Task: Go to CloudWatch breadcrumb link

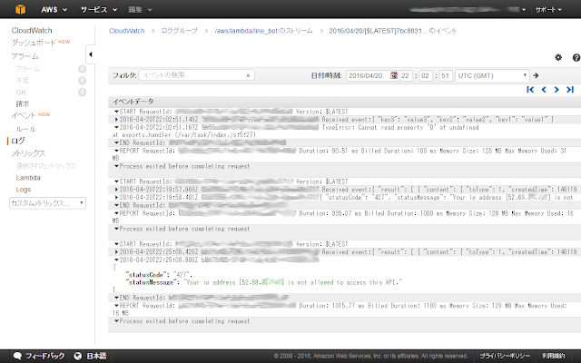Action: 127,31
